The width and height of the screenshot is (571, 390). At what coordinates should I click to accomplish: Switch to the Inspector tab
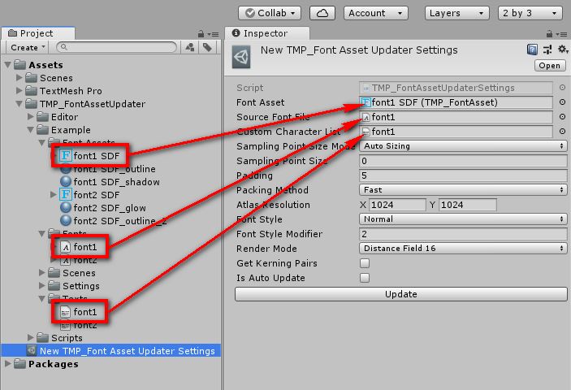[x=267, y=33]
